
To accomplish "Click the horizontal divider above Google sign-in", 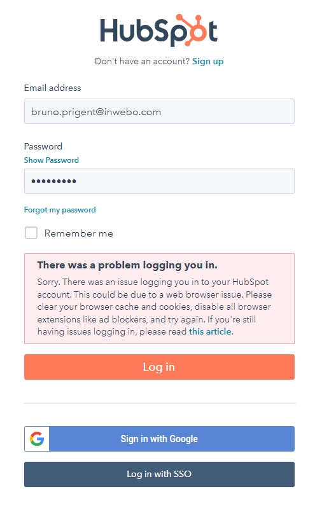I will click(160, 403).
